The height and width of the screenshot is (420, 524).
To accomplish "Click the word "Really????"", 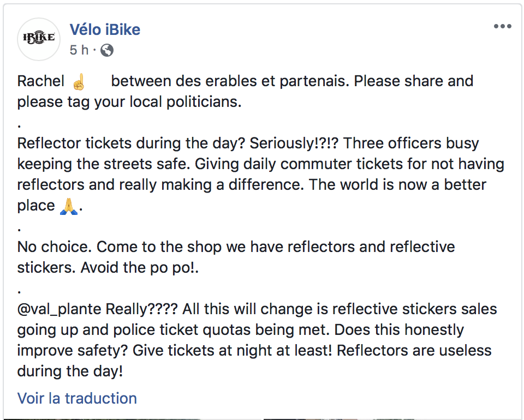I will (142, 309).
